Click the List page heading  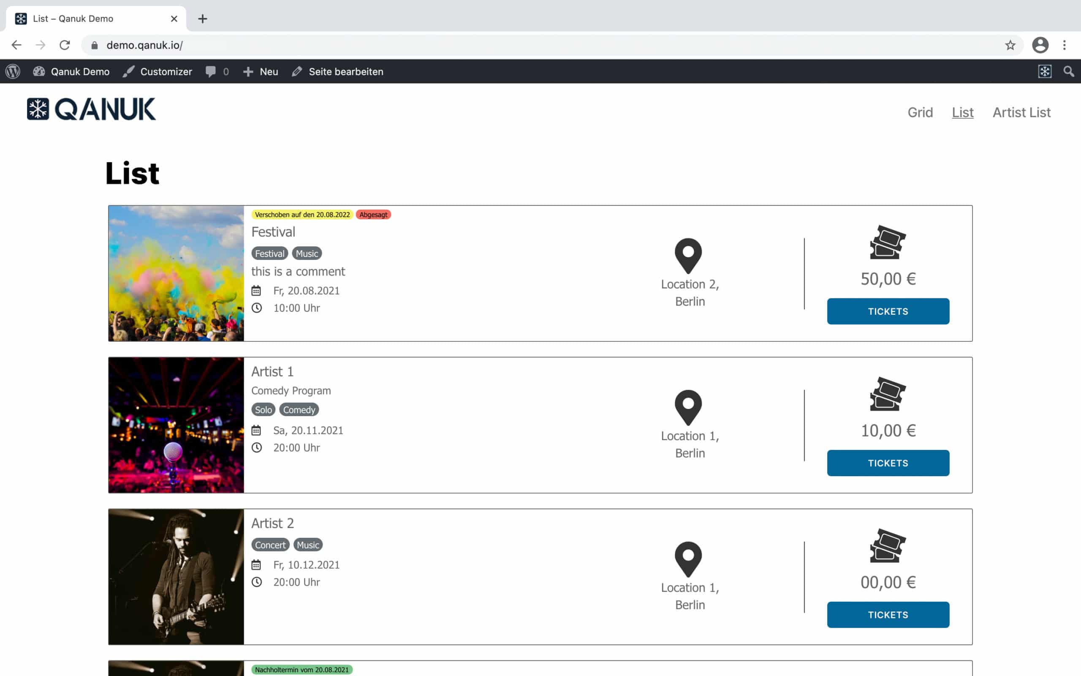(132, 174)
